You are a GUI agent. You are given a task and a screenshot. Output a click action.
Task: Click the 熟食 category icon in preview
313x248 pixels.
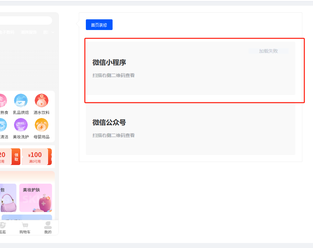(3, 101)
